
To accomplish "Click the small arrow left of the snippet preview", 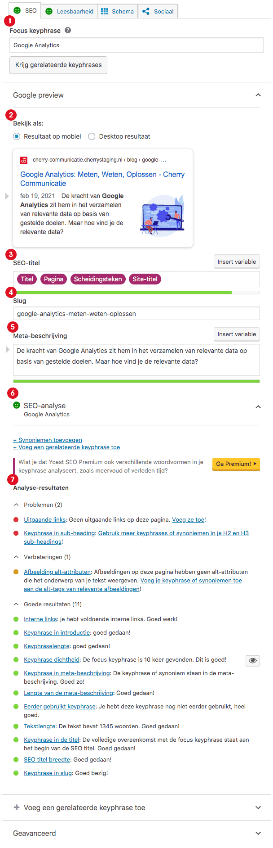I will pyautogui.click(x=7, y=196).
